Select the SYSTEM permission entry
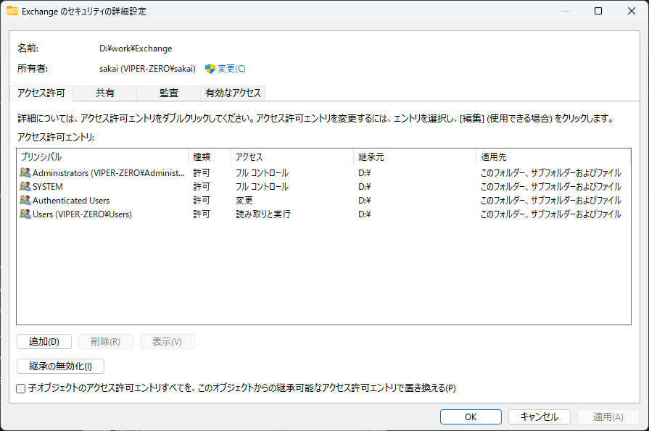 click(x=323, y=187)
